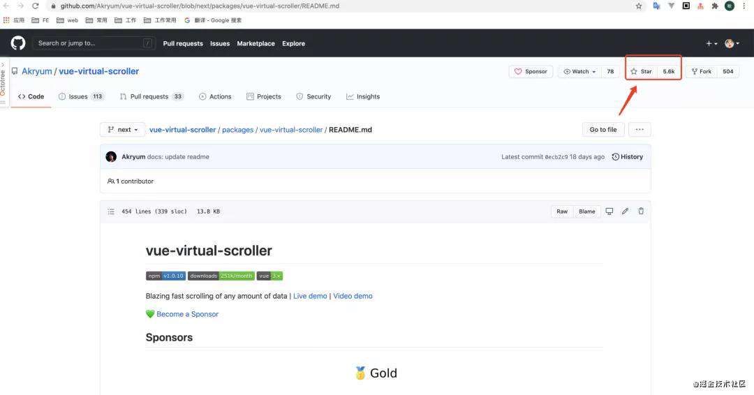Switch to the repository Pull requests tab
Viewport: 754px width, 395px height.
point(151,96)
